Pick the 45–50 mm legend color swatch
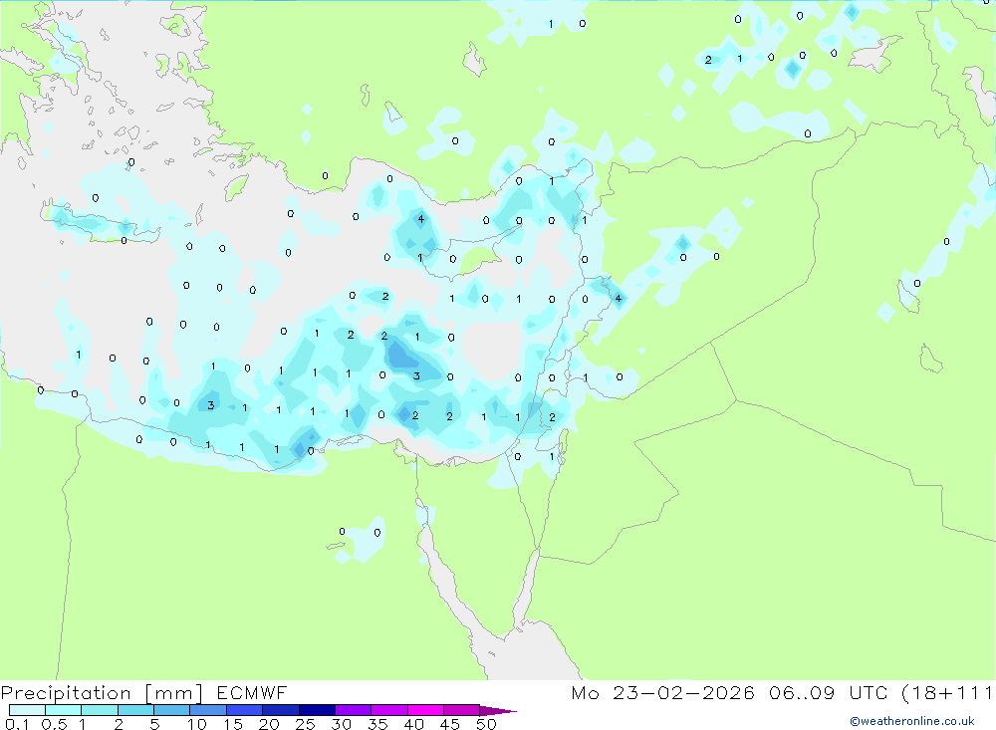 pyautogui.click(x=461, y=710)
